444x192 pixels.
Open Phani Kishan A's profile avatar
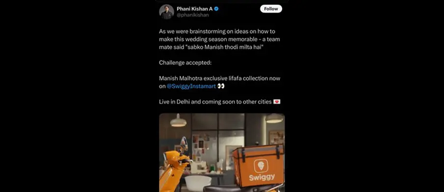(x=166, y=12)
